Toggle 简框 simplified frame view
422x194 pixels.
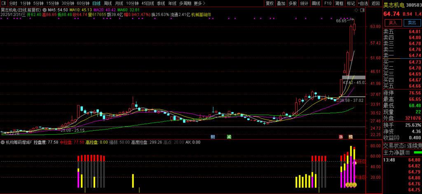pos(339,3)
